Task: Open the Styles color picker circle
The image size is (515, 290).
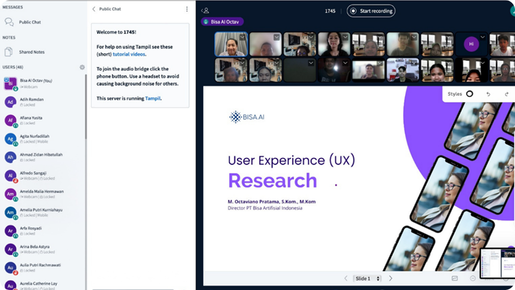Action: click(x=470, y=94)
